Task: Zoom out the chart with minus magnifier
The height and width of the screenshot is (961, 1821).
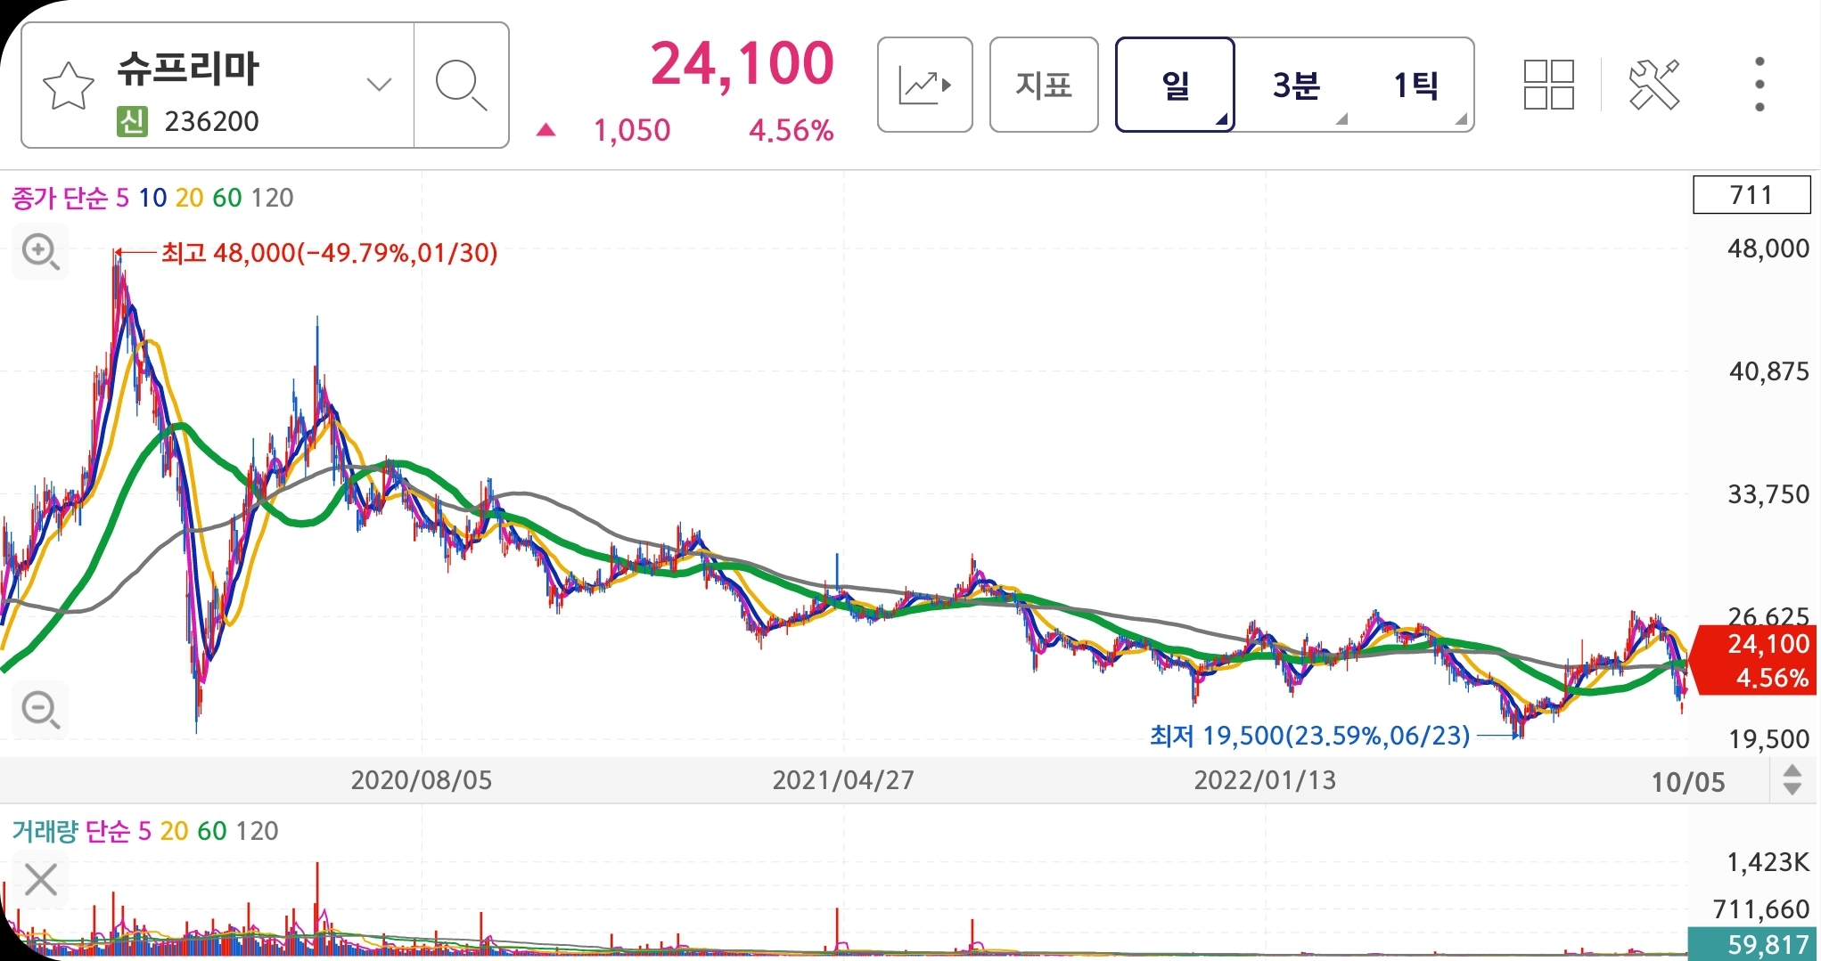Action: tap(40, 710)
